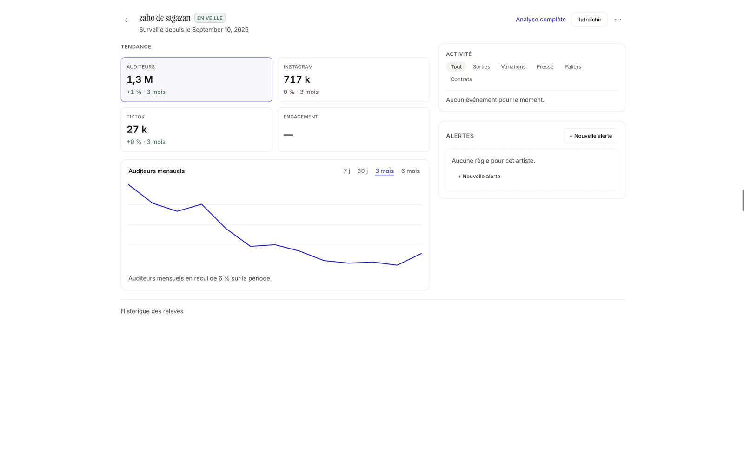The width and height of the screenshot is (744, 466).
Task: Click the Rafraîchir button
Action: 589,20
